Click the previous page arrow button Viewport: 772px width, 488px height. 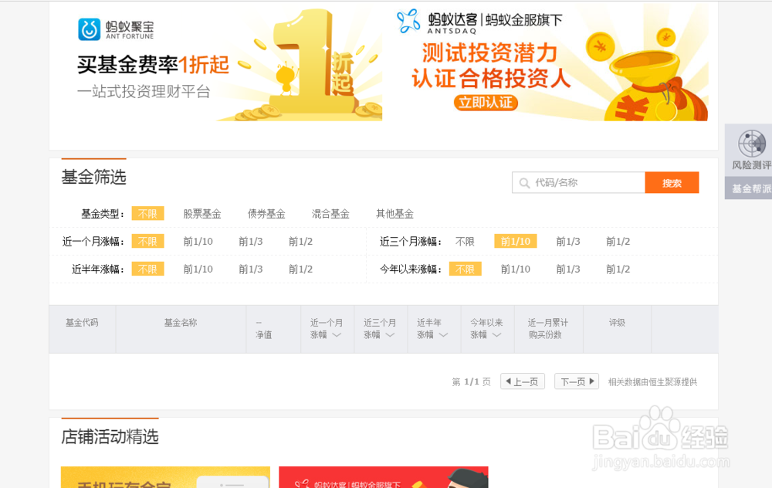pyautogui.click(x=523, y=381)
